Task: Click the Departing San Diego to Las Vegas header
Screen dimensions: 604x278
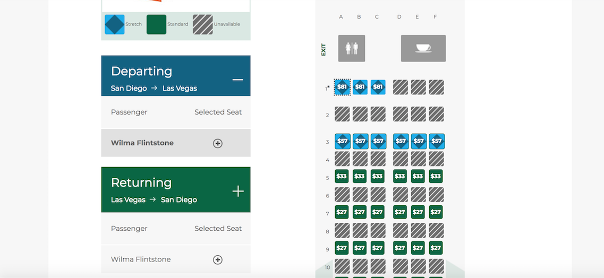Action: (x=176, y=76)
